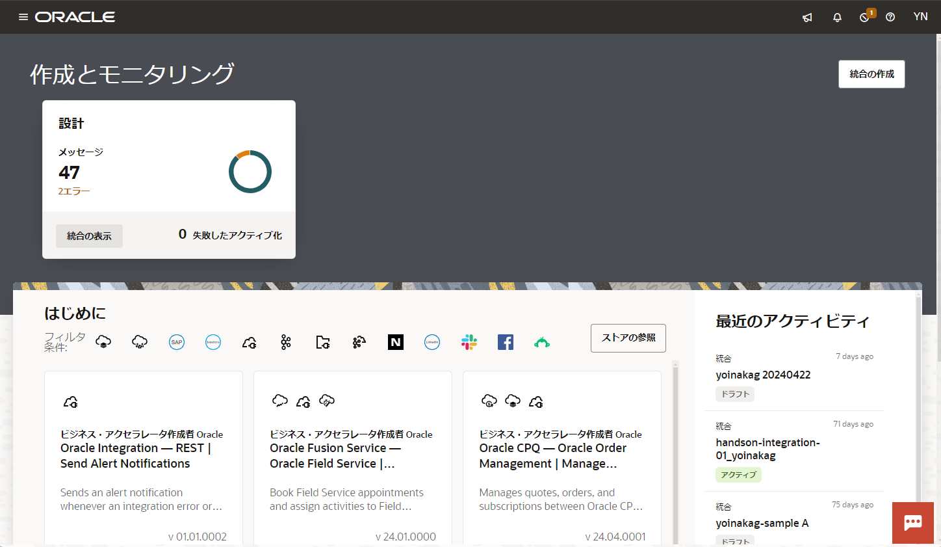Filter by the Slack icon
Image resolution: width=941 pixels, height=547 pixels.
(x=469, y=342)
